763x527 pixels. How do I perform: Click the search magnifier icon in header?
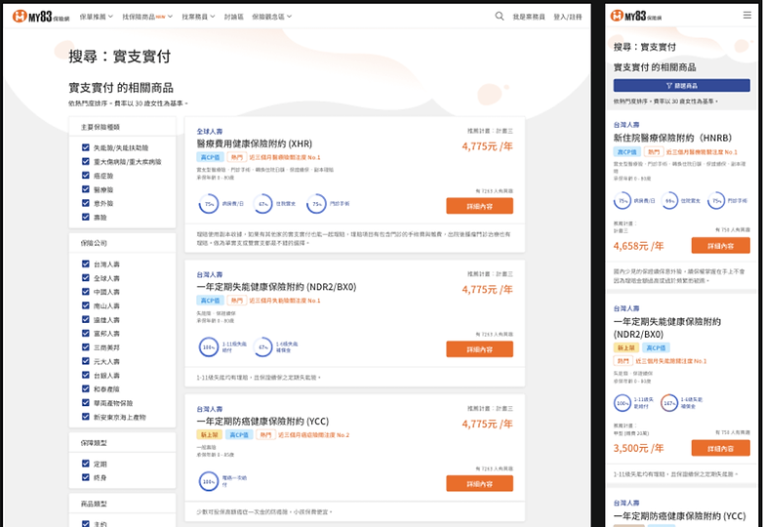(500, 16)
